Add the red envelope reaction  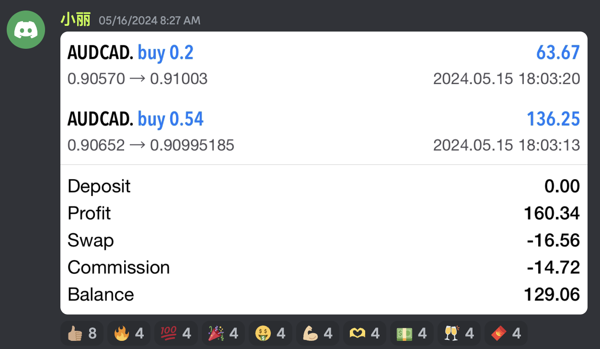pos(506,333)
